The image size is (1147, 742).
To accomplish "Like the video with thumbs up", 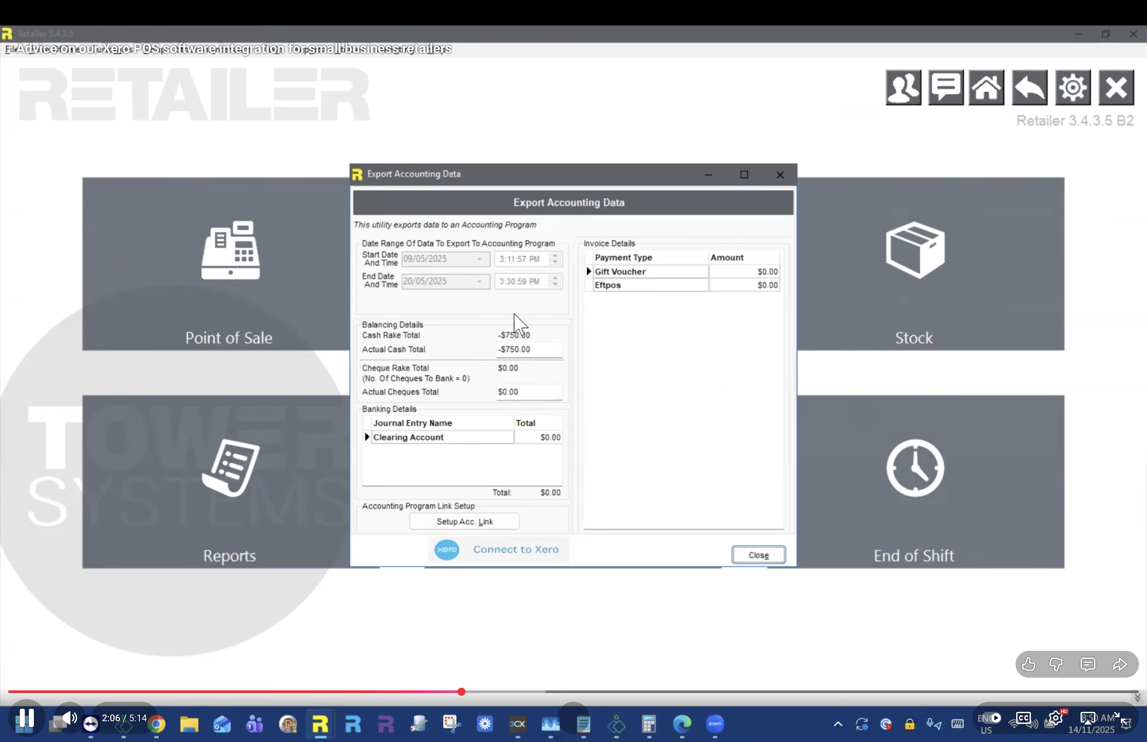I will 1028,665.
